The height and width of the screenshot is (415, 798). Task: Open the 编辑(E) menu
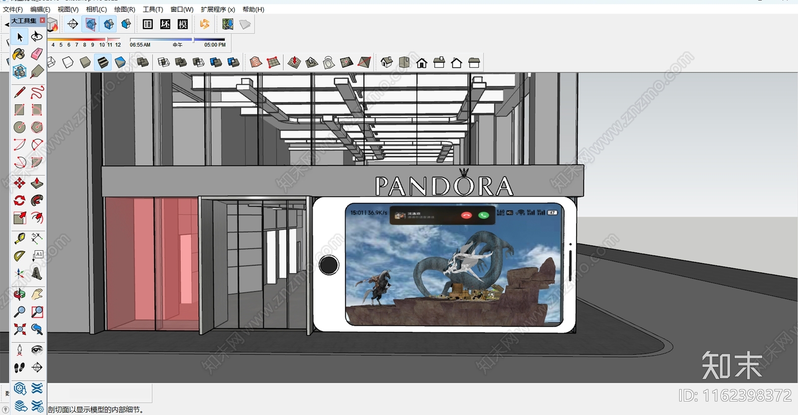click(x=40, y=9)
